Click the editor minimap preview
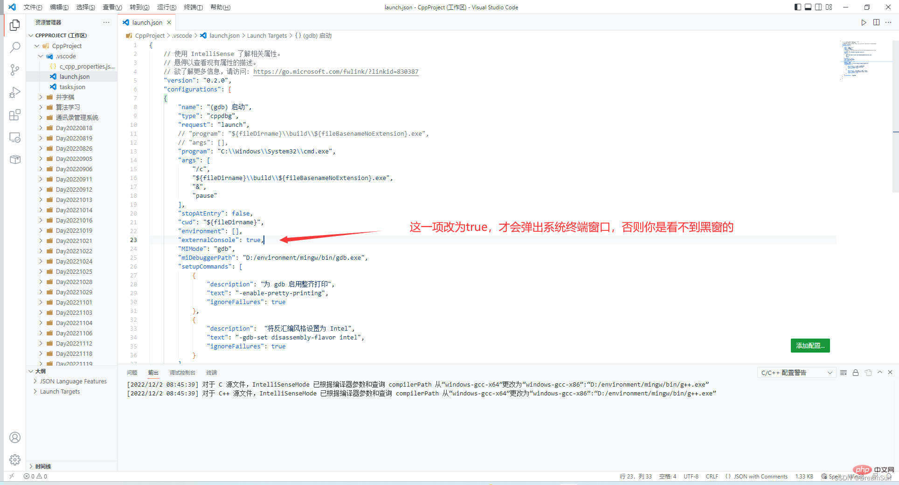Viewport: 899px width, 485px height. [860, 60]
